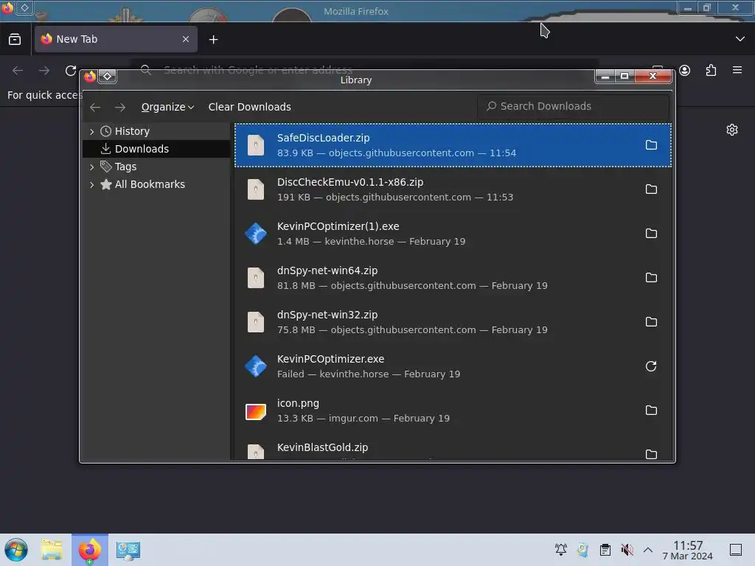Click the show desktop button
This screenshot has width=755, height=566.
[736, 550]
